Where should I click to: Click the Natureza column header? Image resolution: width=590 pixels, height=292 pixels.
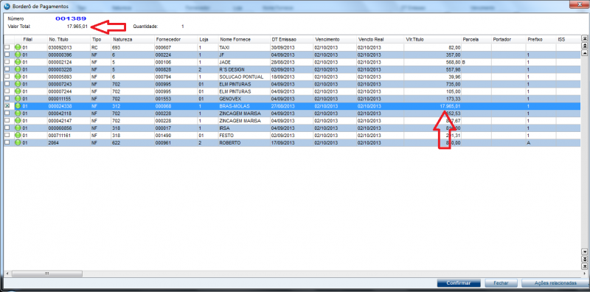[x=133, y=39]
